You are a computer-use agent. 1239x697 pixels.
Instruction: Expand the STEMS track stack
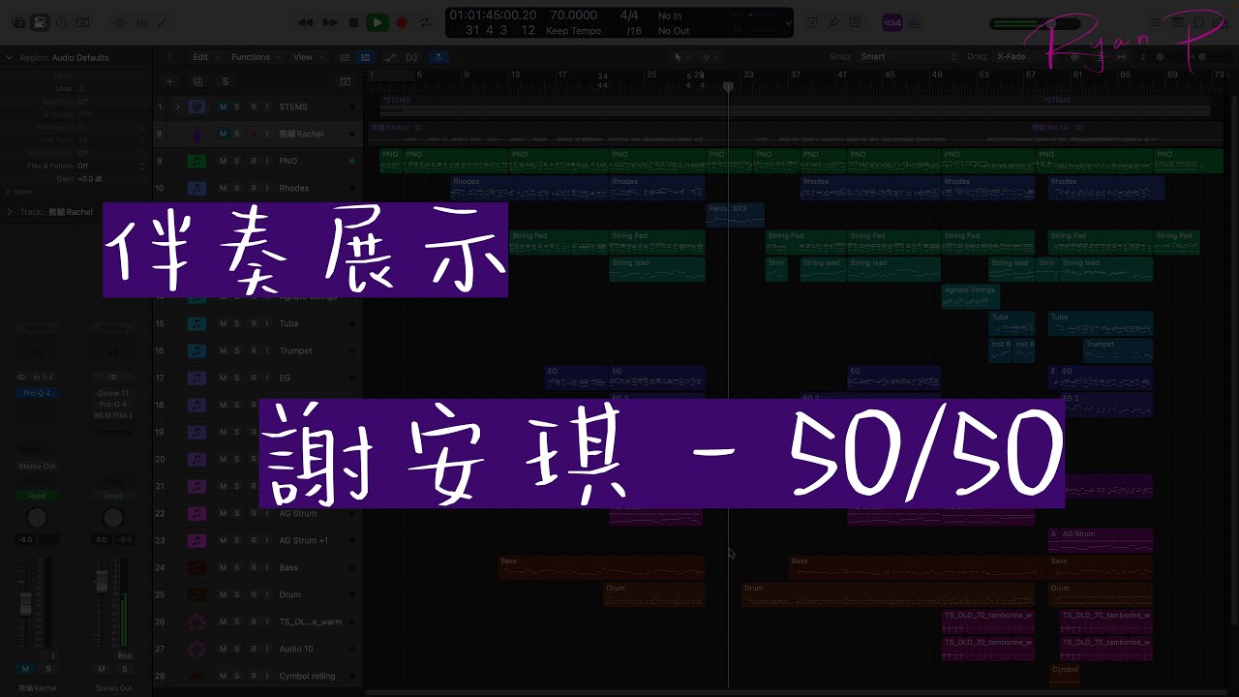pyautogui.click(x=177, y=106)
